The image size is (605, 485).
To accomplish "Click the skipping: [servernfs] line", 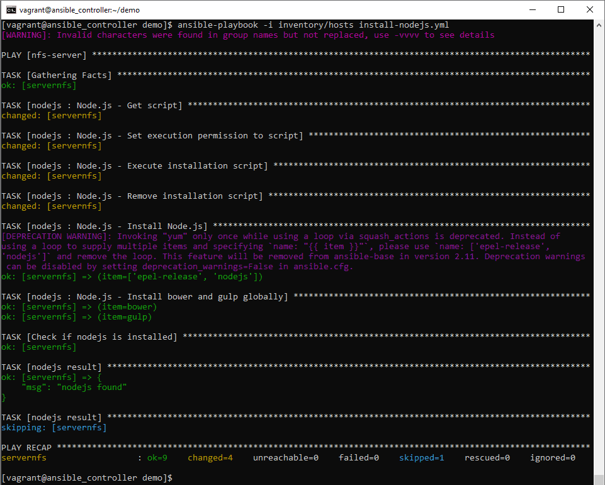I will coord(54,427).
